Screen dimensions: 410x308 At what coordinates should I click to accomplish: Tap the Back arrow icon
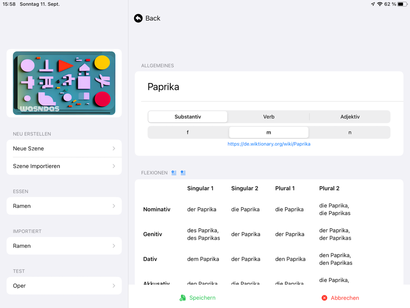click(138, 18)
